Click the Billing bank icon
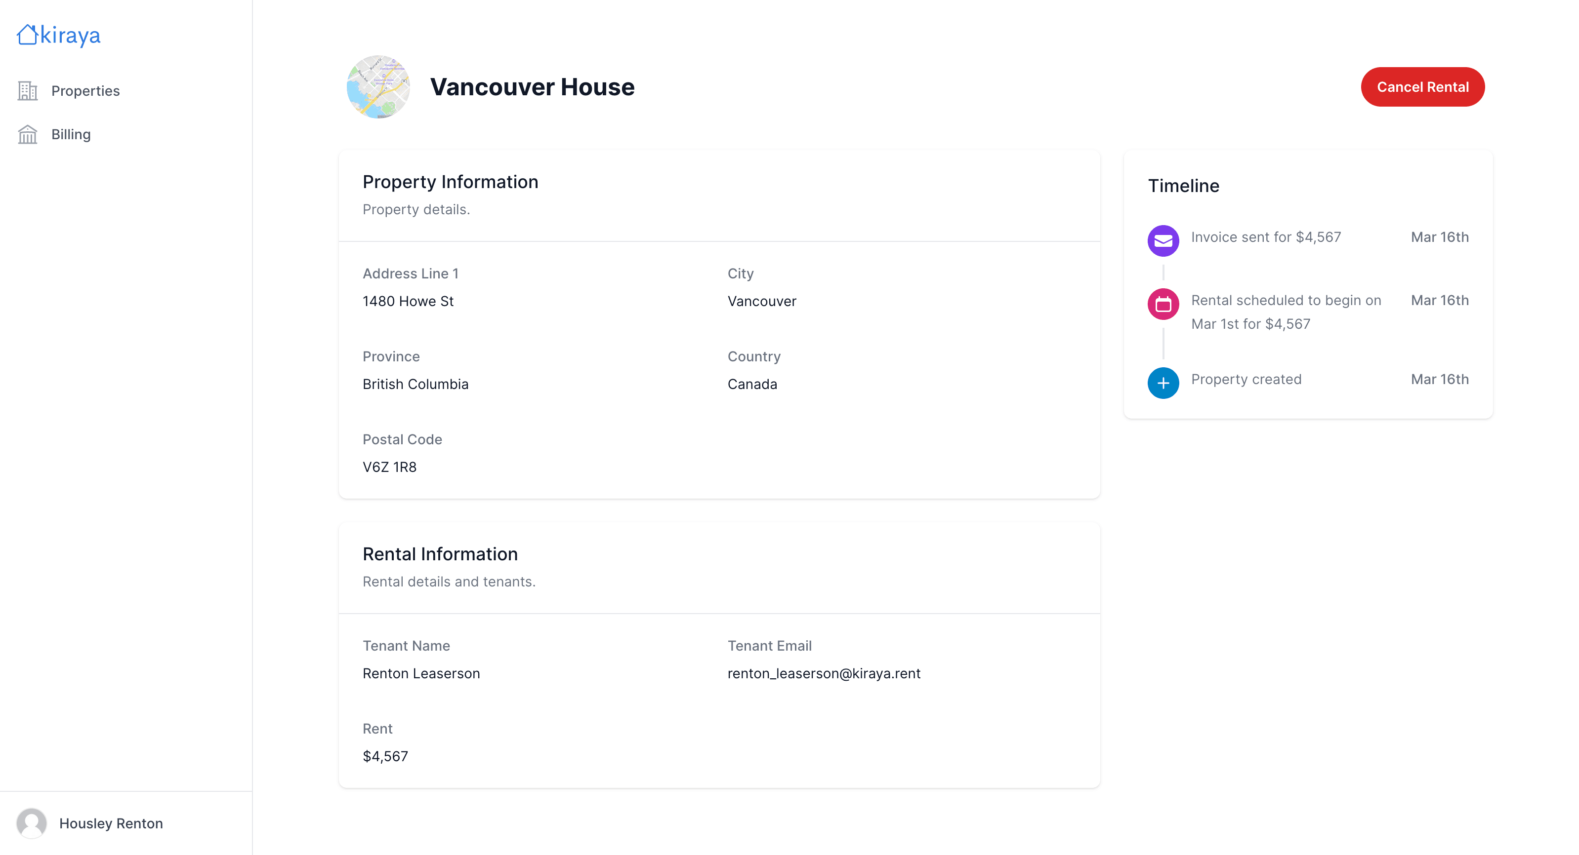Image resolution: width=1579 pixels, height=855 pixels. click(28, 134)
